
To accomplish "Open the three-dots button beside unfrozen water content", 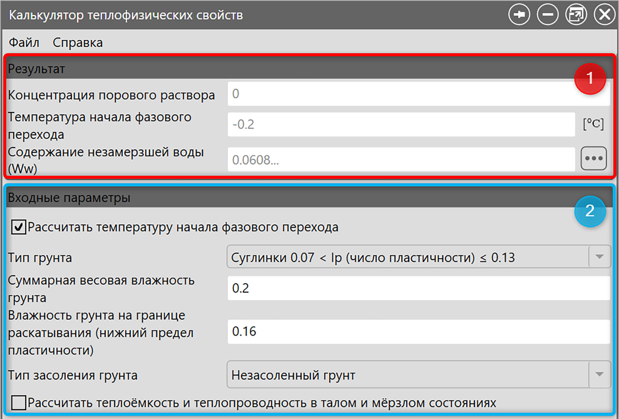I will point(594,159).
